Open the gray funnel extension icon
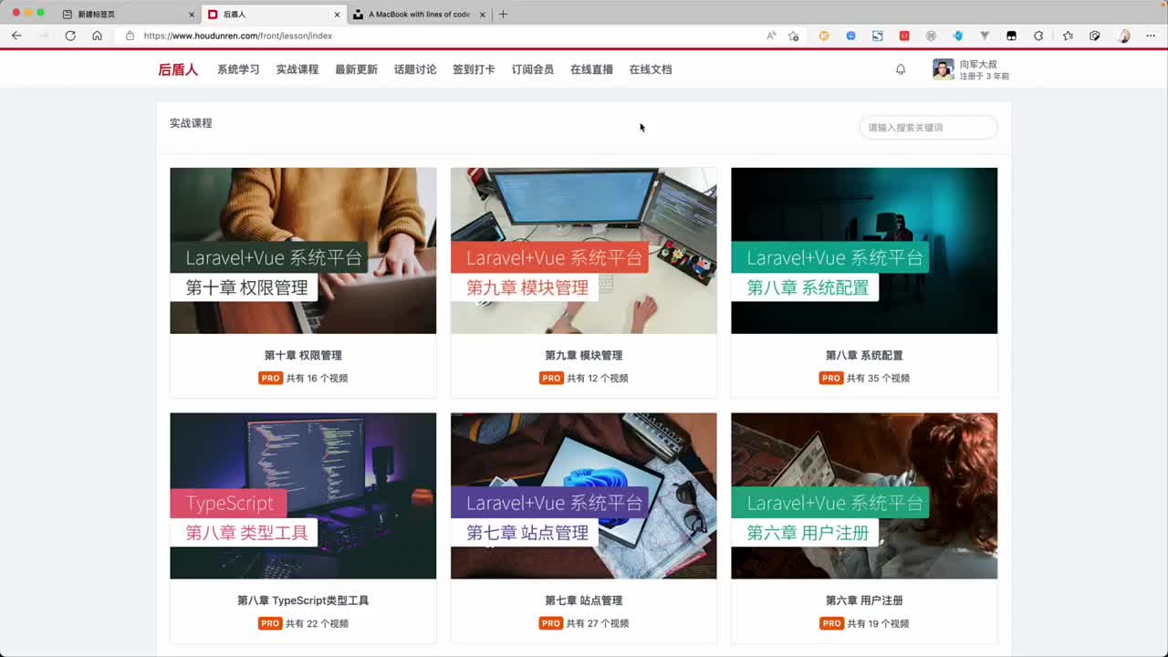Viewport: 1168px width, 657px height. point(985,36)
